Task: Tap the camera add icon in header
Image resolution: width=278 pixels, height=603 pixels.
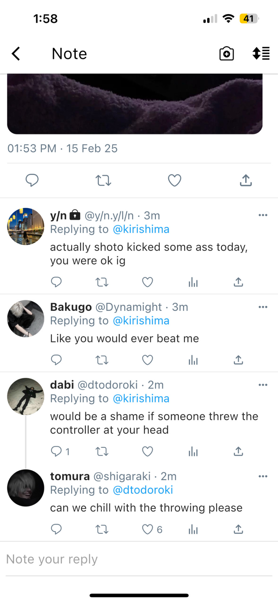Action: [x=227, y=54]
